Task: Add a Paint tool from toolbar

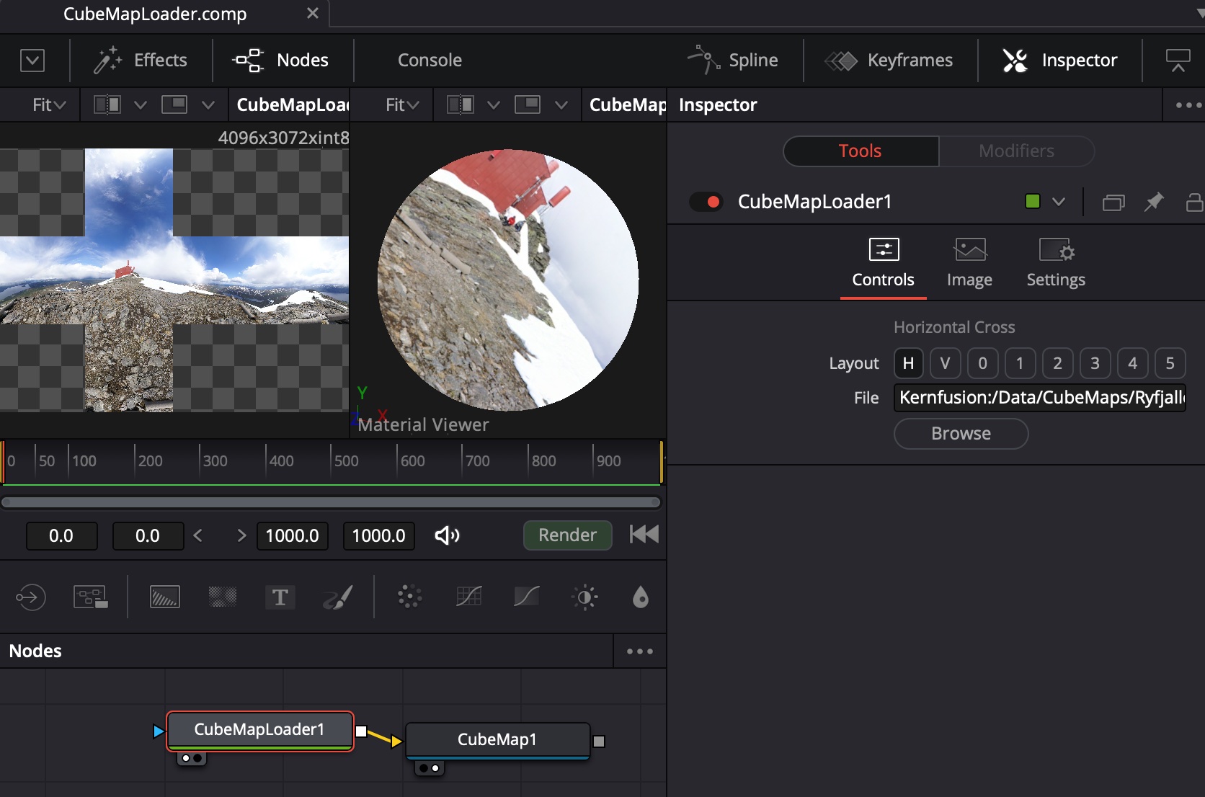Action: pos(337,597)
